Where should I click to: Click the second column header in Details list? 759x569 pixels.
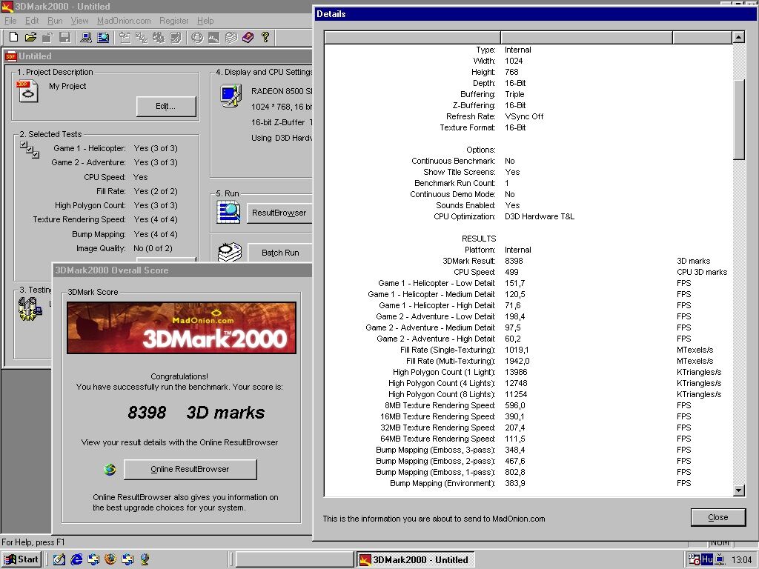(x=587, y=37)
